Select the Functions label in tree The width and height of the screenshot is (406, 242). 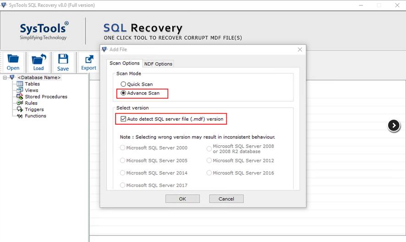(35, 116)
